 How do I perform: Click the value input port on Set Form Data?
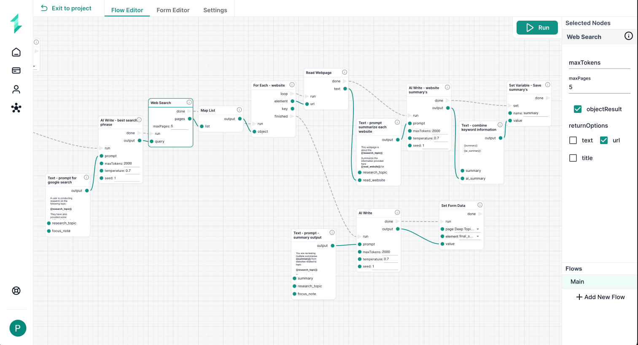[x=442, y=244]
